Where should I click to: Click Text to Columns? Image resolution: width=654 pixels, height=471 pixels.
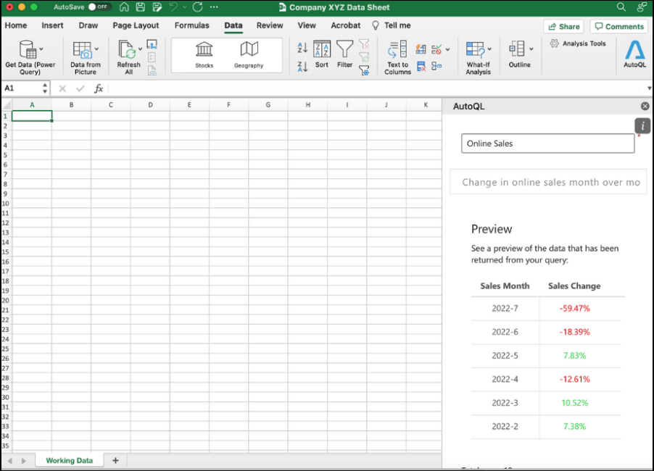click(397, 57)
